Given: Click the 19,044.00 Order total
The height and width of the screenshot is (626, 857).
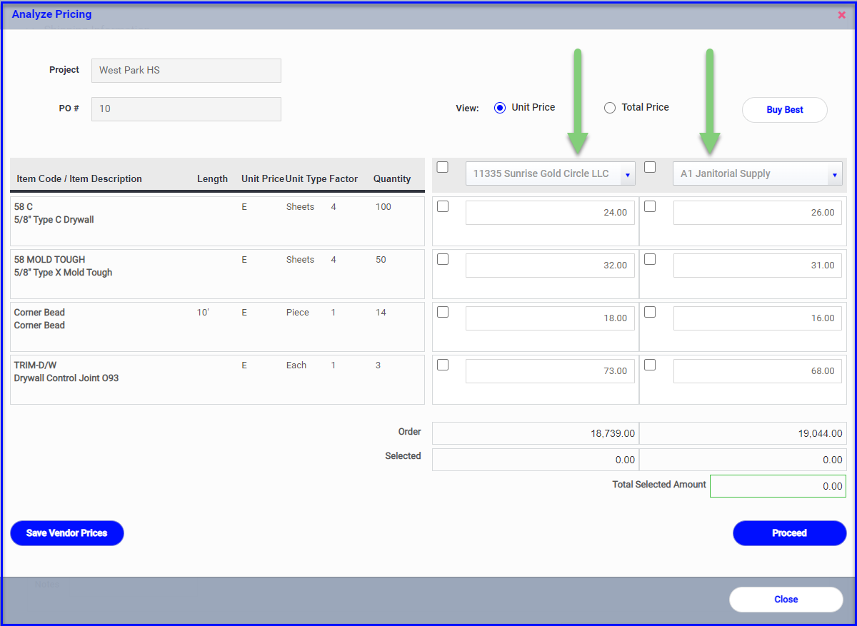Looking at the screenshot, I should 743,433.
